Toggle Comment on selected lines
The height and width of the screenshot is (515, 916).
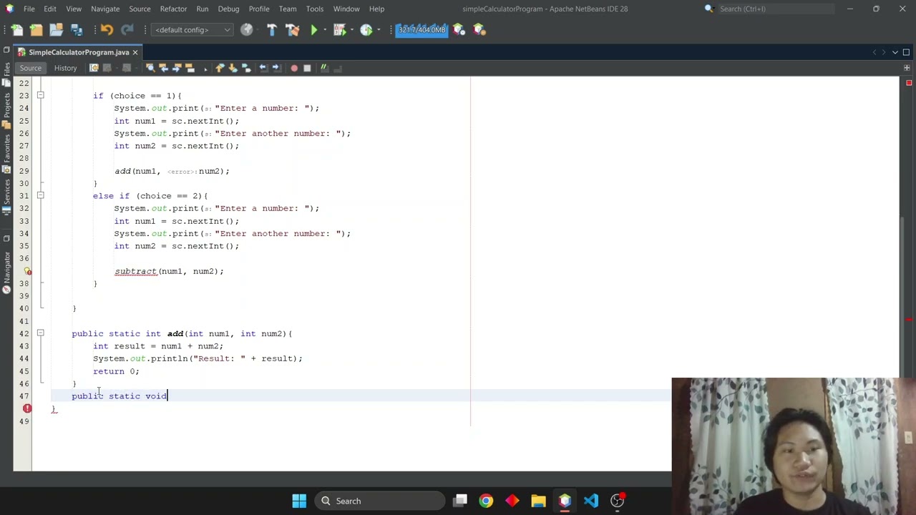click(323, 68)
